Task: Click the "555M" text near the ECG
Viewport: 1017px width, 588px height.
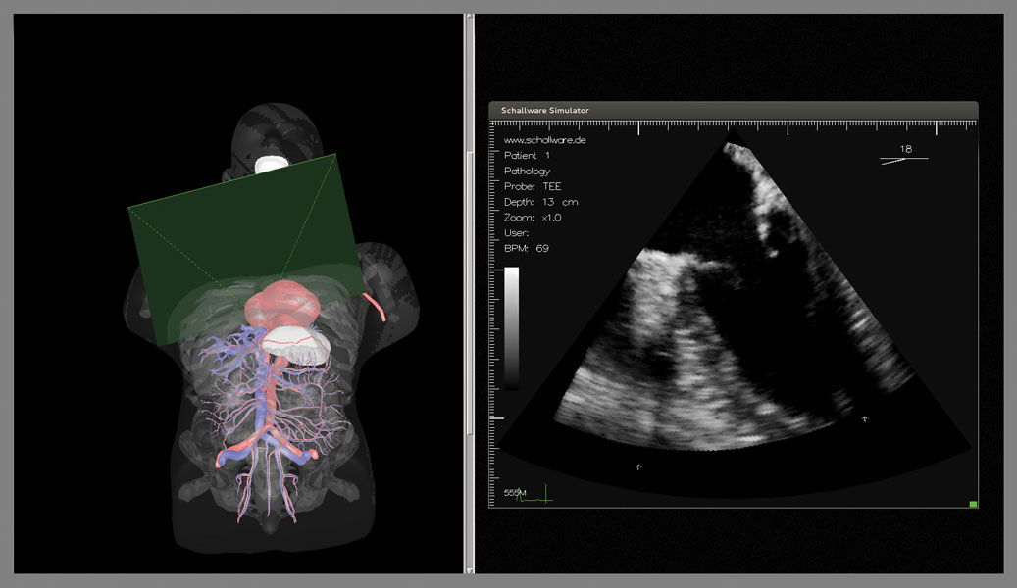Action: 515,493
